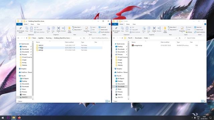Viewport: 214px width, 120px height.
Task: Click Rename in the Folder window ribbon
Action: (x=159, y=29)
